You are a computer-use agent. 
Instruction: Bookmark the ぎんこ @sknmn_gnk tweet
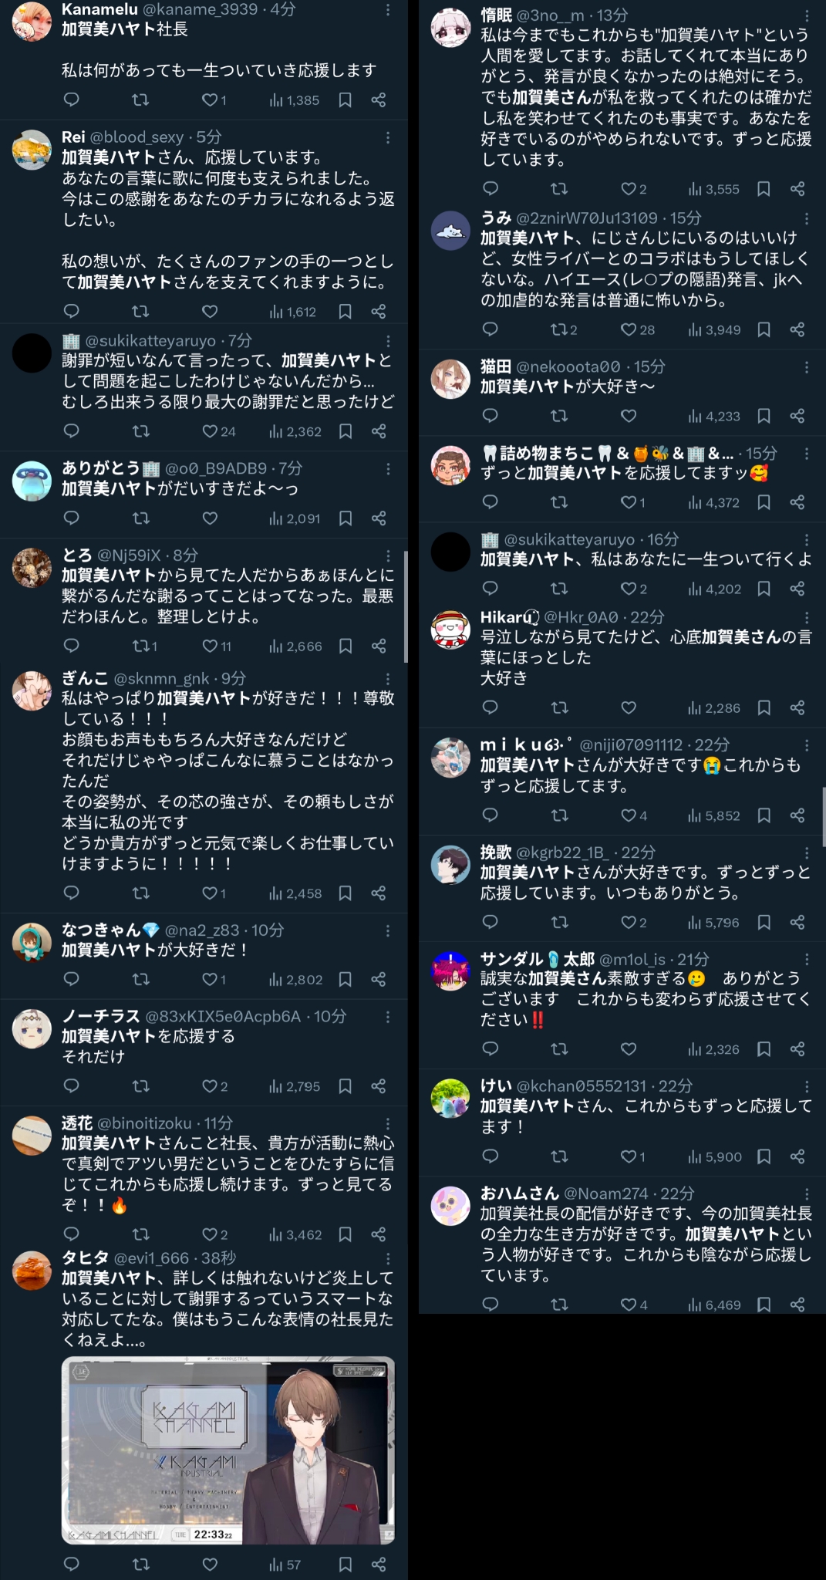tap(346, 893)
